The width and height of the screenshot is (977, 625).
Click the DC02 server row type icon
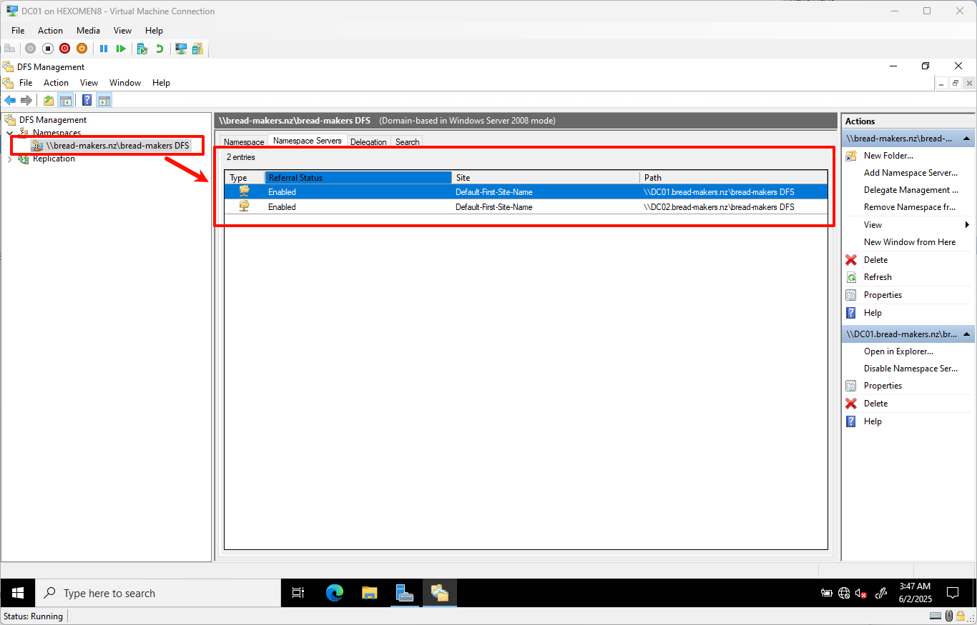point(245,206)
